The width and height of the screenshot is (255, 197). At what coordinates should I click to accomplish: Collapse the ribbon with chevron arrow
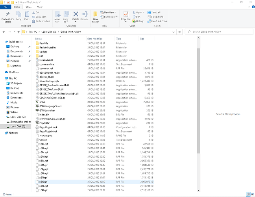click(249, 7)
